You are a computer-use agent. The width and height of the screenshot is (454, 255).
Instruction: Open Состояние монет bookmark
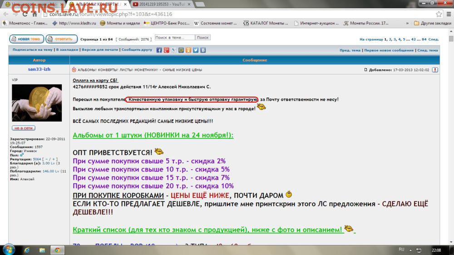(215, 23)
